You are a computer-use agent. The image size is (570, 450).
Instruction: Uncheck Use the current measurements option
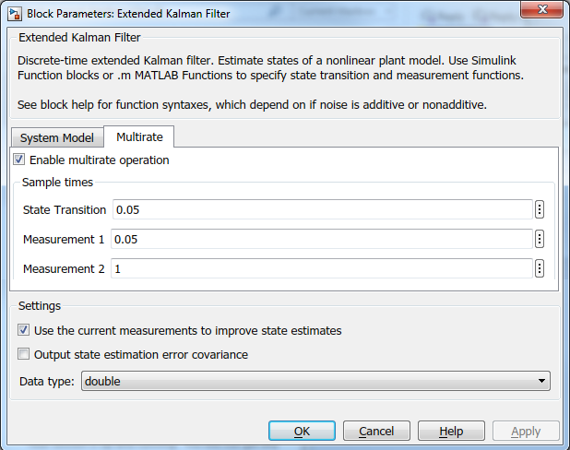[x=24, y=330]
